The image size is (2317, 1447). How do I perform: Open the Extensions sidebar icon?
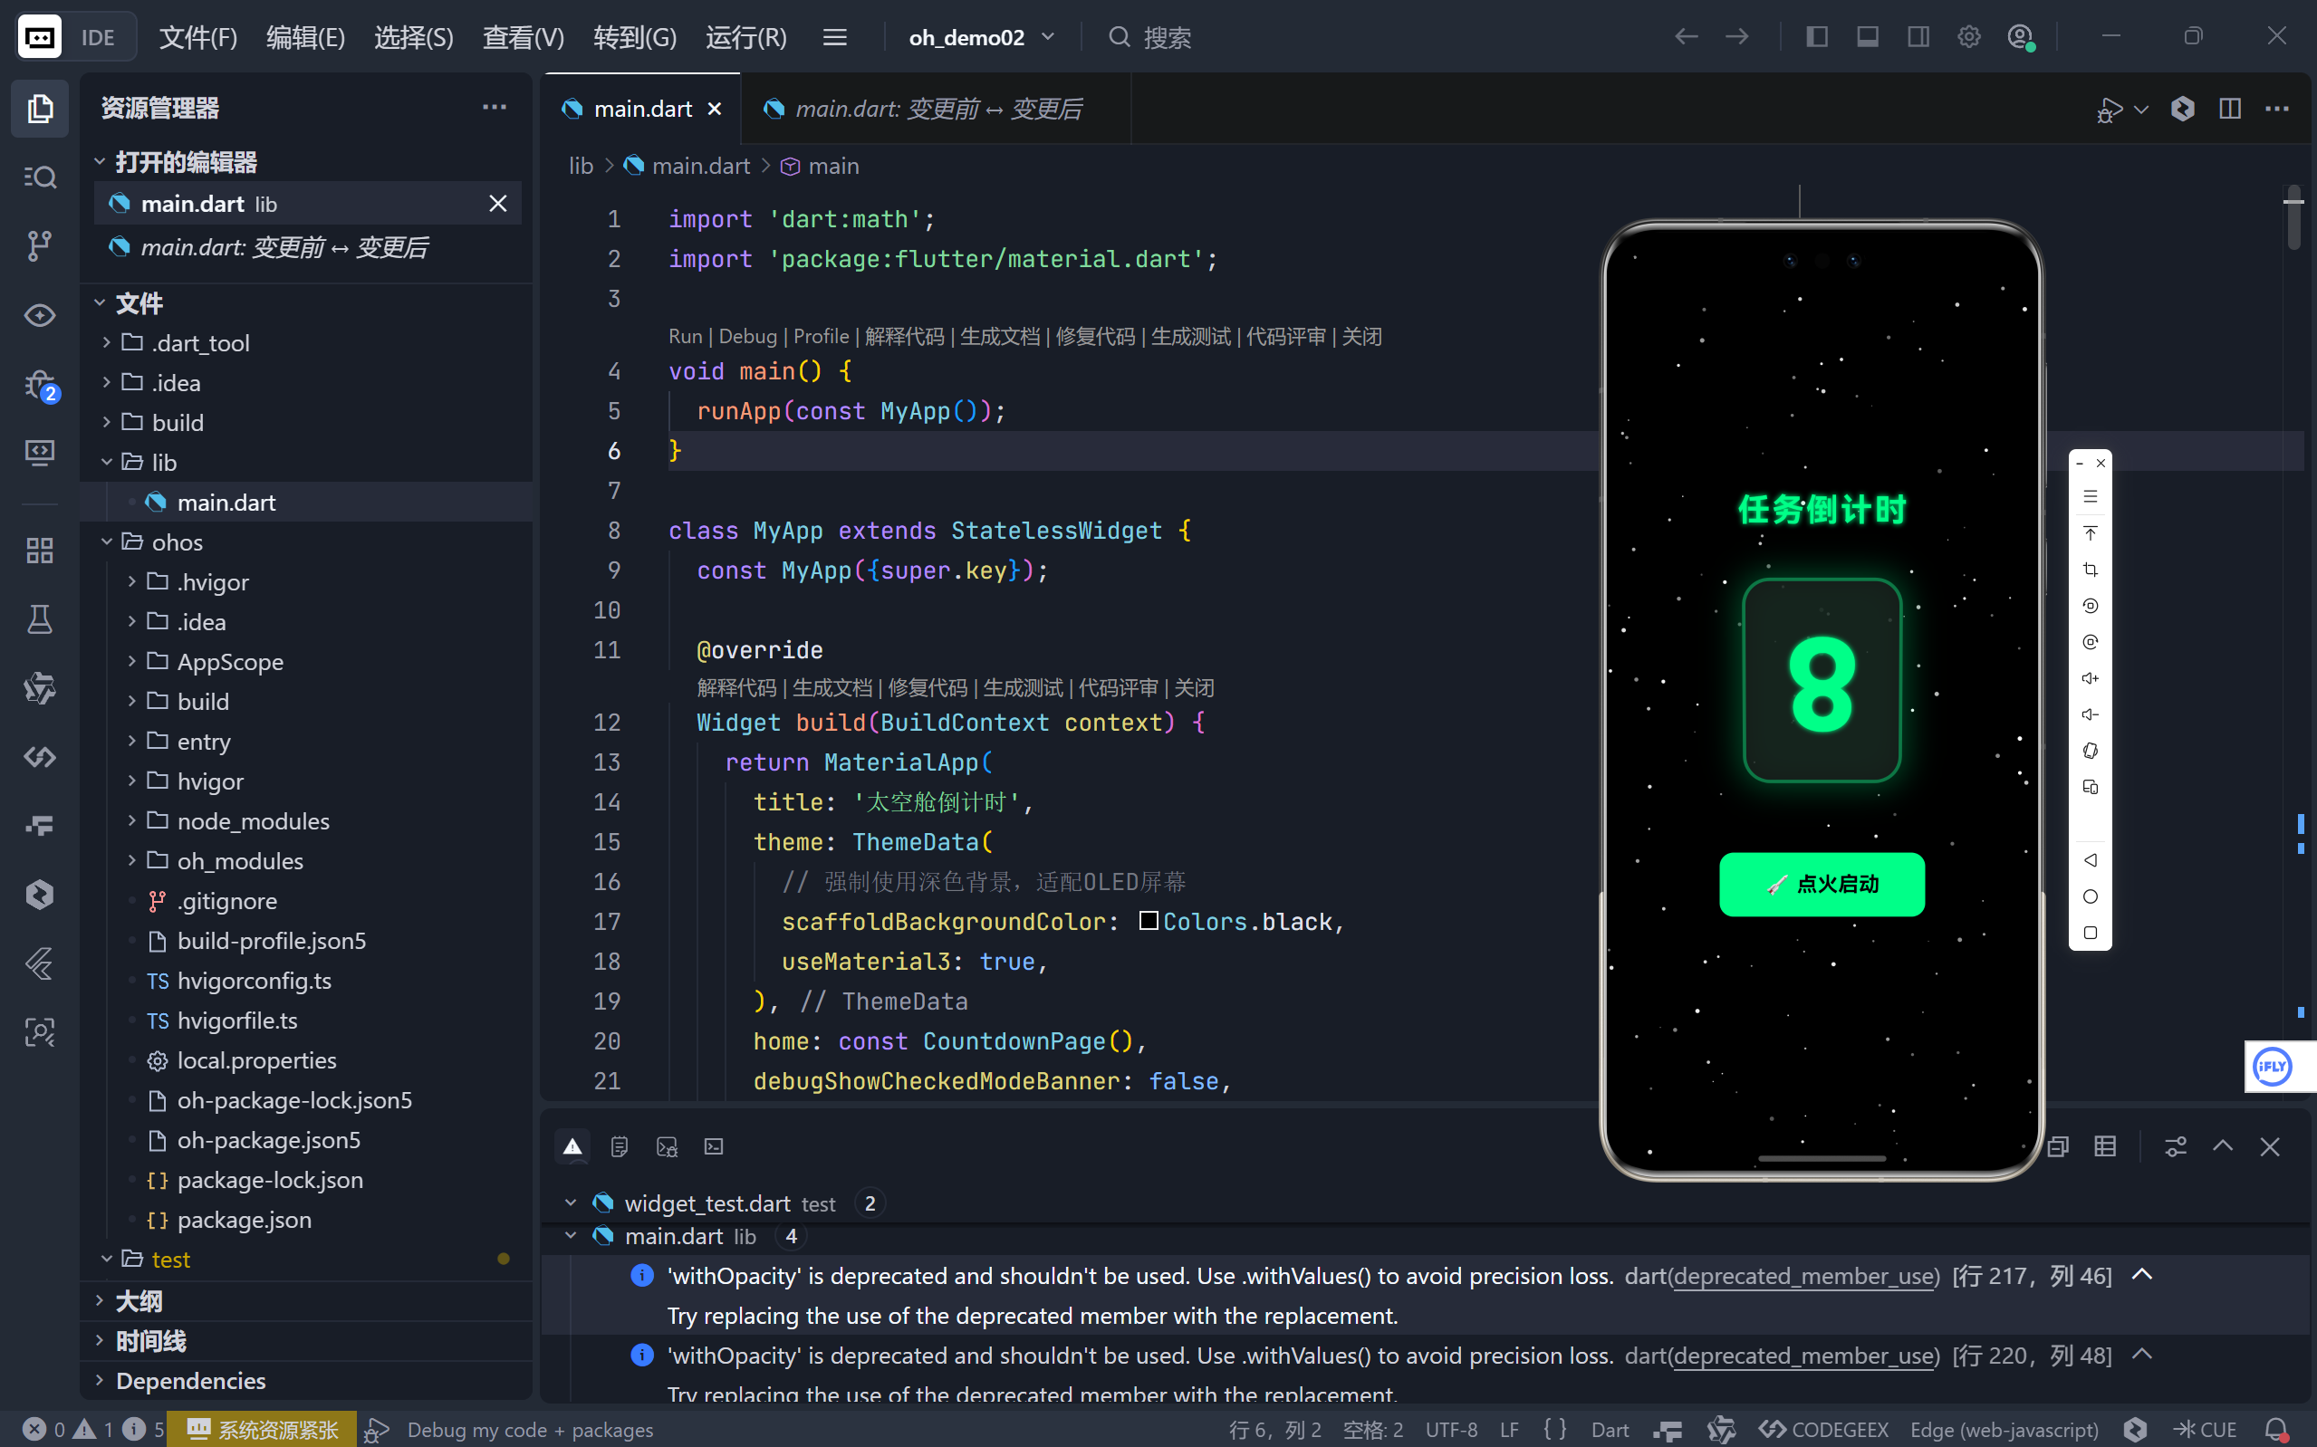(39, 551)
